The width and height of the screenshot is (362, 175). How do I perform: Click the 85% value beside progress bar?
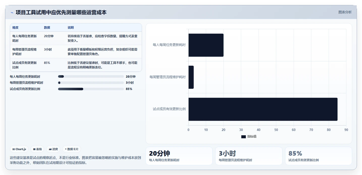point(129,89)
